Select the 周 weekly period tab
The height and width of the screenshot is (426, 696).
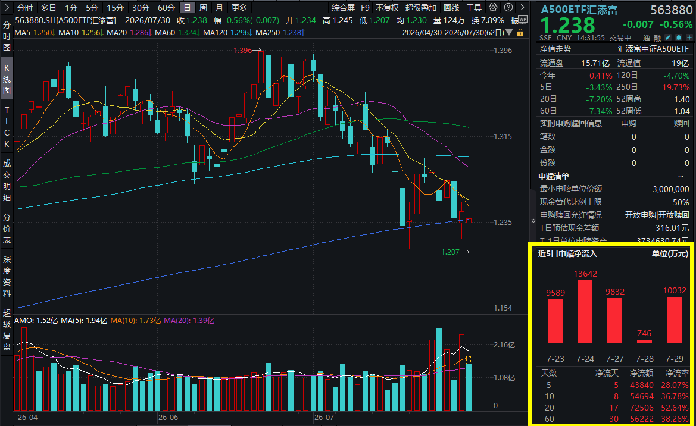pyautogui.click(x=203, y=8)
